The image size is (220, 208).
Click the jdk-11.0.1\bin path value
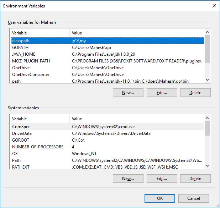tap(130, 81)
